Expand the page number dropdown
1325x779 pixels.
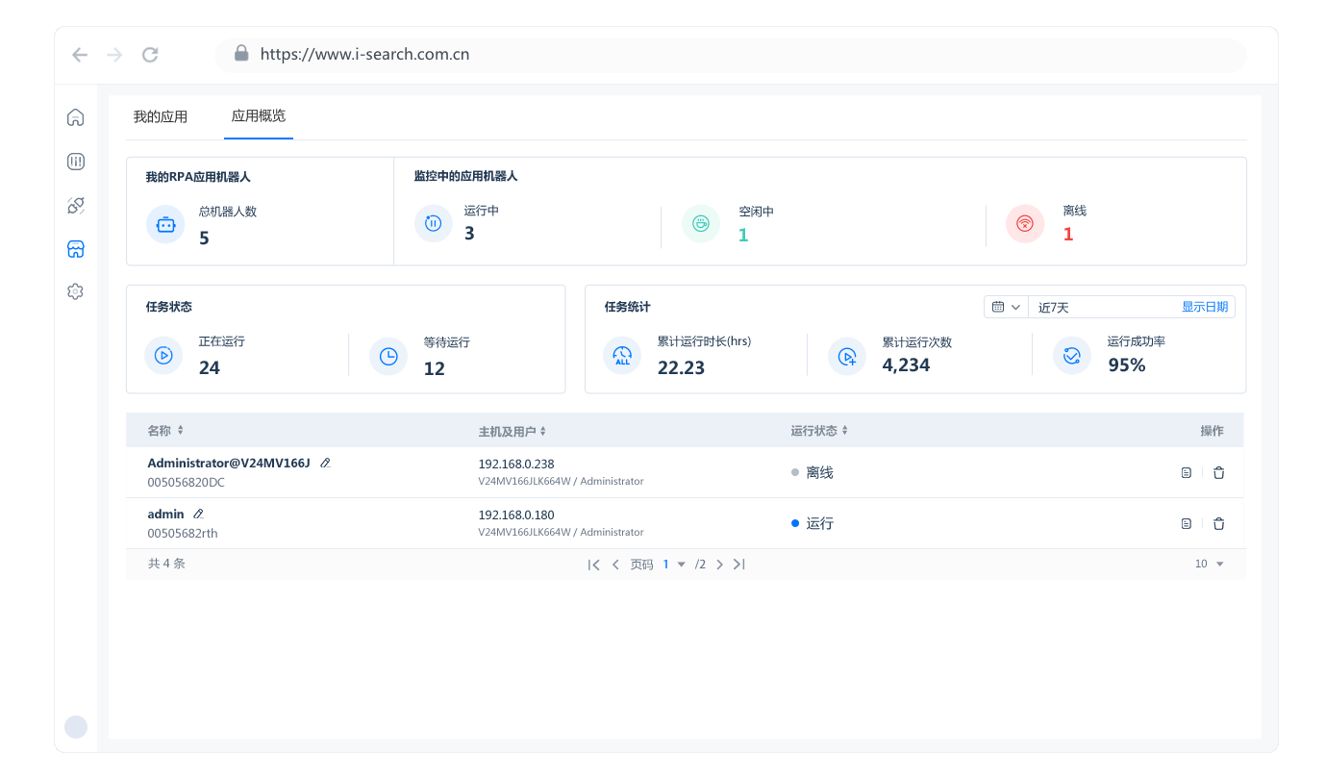coord(681,565)
